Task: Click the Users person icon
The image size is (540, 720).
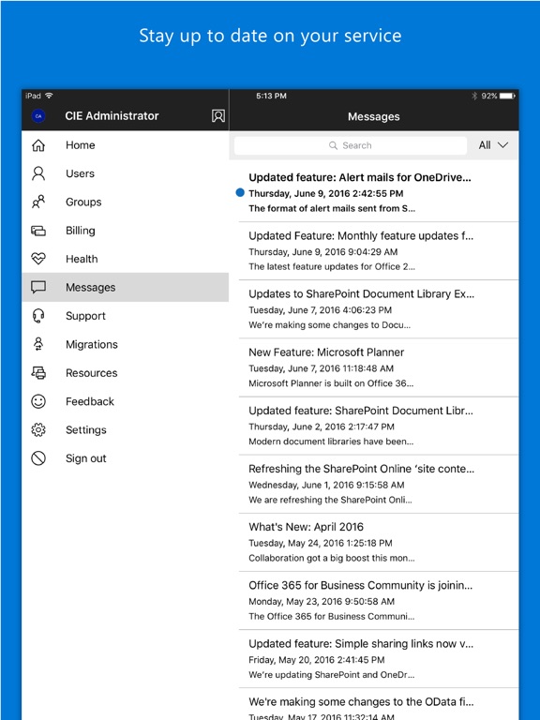Action: tap(38, 173)
